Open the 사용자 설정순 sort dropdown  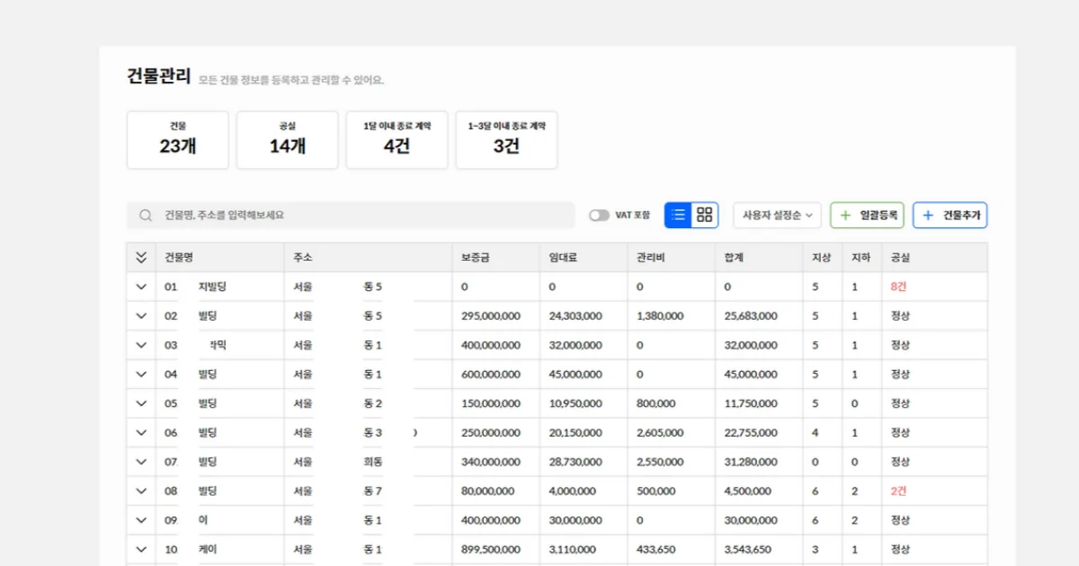[776, 215]
